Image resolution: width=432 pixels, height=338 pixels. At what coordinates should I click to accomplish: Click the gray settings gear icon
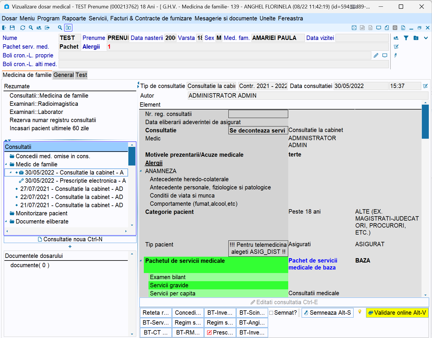pyautogui.click(x=395, y=28)
